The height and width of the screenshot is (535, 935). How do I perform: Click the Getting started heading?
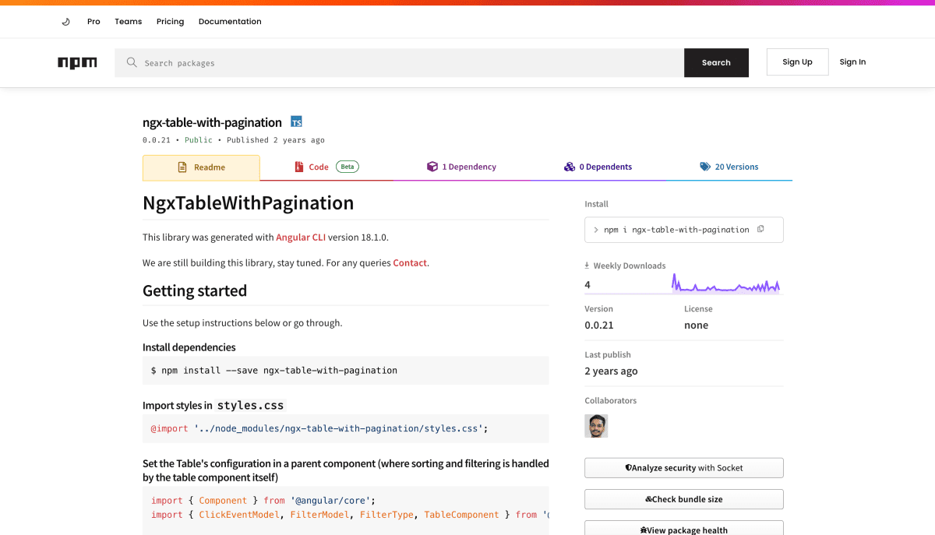[x=195, y=291]
